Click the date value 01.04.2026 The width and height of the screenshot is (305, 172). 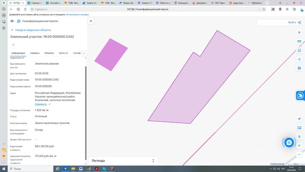pos(41,73)
